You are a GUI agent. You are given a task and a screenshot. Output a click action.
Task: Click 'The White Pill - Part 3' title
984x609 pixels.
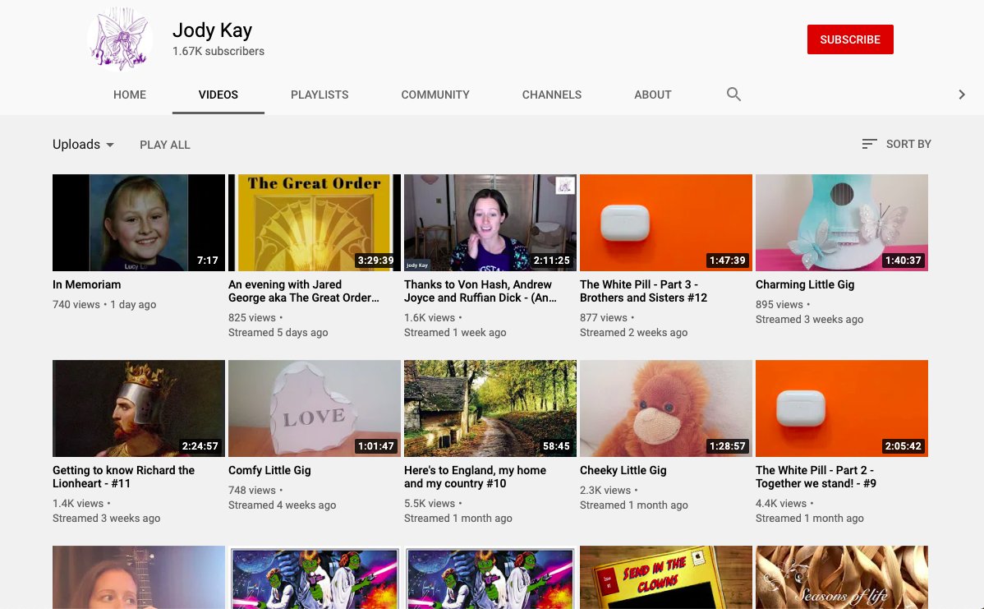tap(643, 291)
